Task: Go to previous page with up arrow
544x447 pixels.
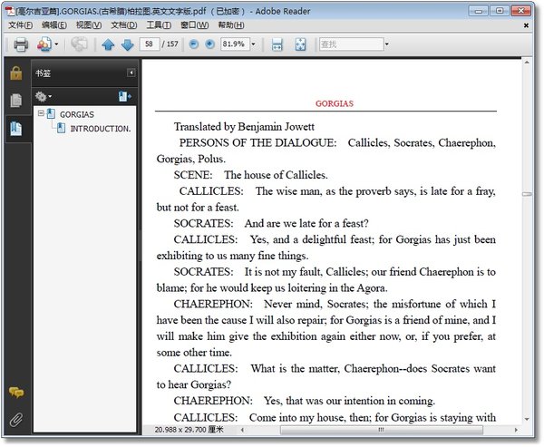Action: tap(108, 44)
